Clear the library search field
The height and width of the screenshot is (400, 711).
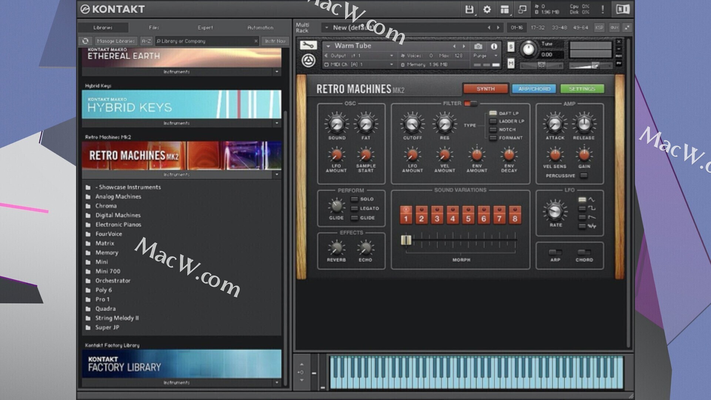pyautogui.click(x=256, y=41)
